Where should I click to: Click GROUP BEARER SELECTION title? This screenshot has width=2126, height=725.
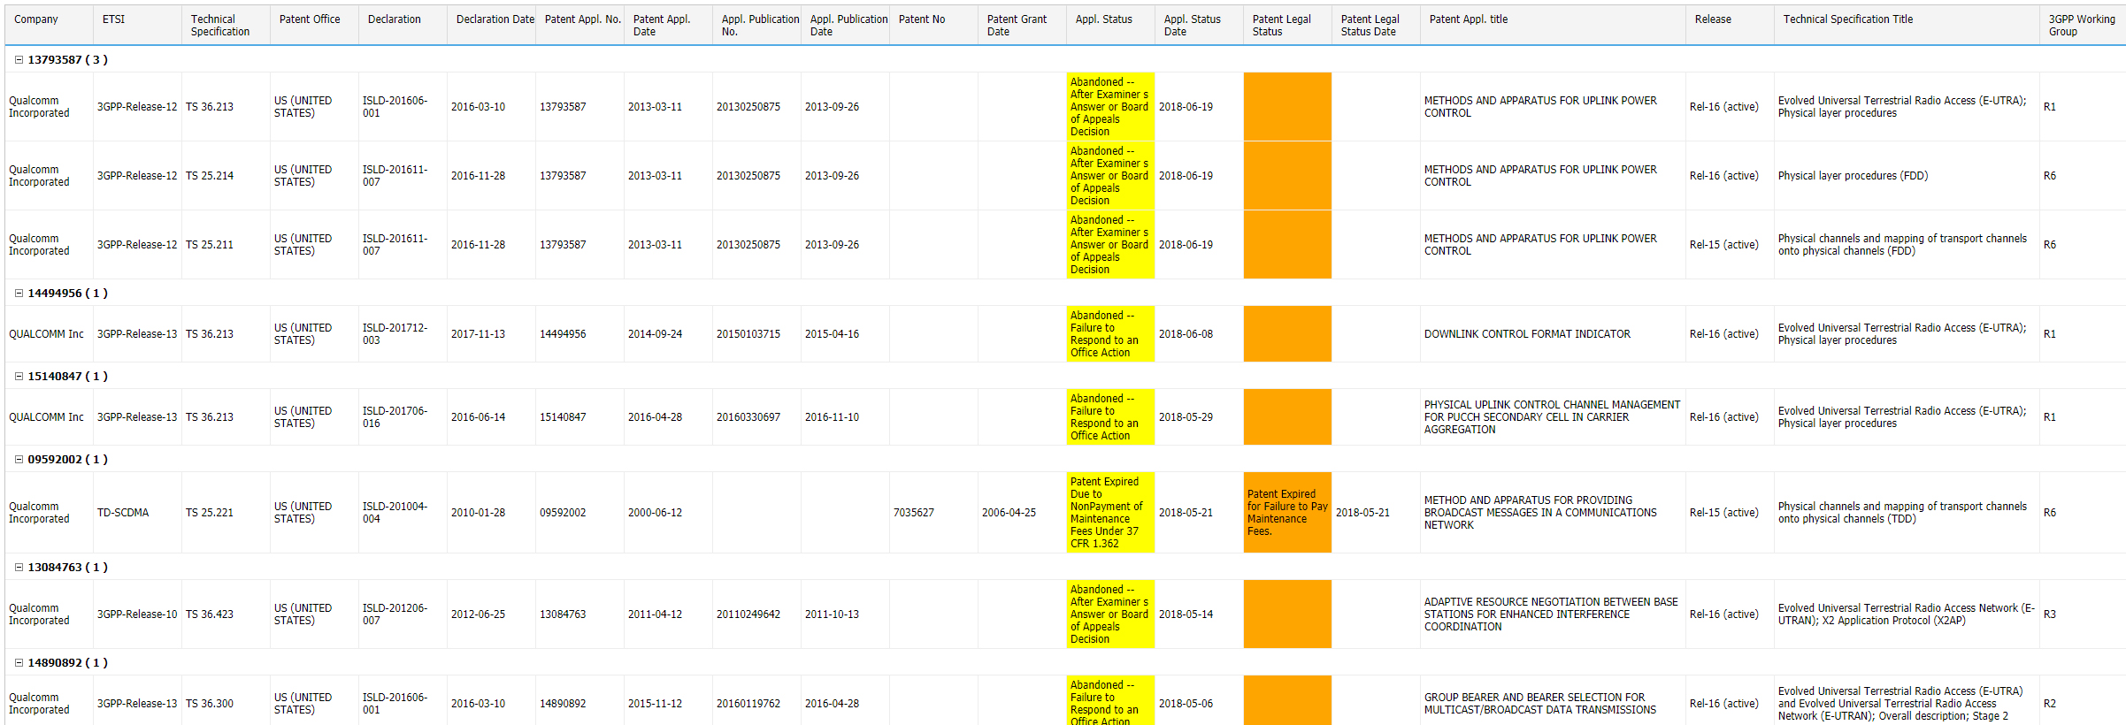click(x=1540, y=704)
